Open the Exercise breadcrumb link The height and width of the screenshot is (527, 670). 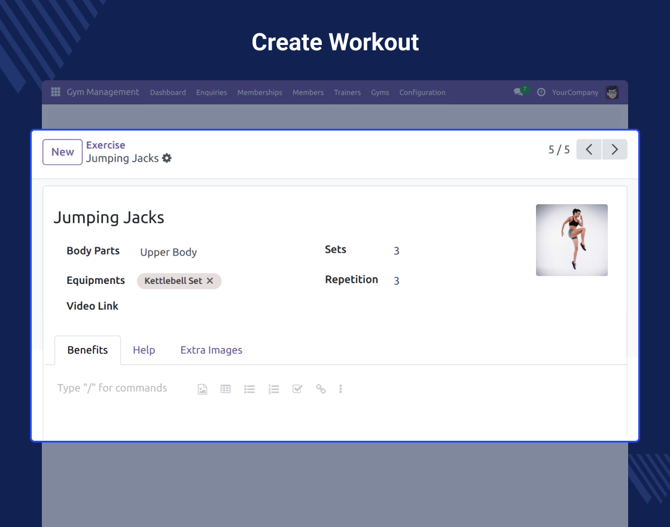105,145
